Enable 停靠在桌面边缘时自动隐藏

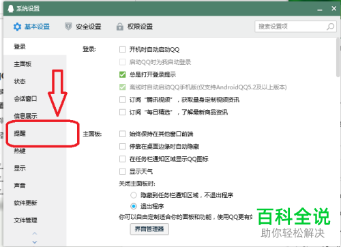(x=123, y=147)
